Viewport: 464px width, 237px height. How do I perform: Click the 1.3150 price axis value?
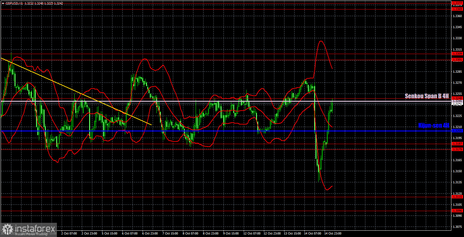point(457,171)
